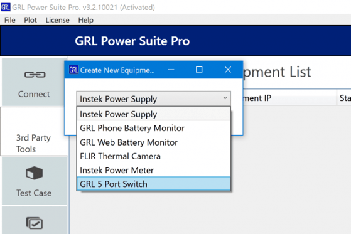
Task: Click the Status column header
Action: tap(344, 98)
